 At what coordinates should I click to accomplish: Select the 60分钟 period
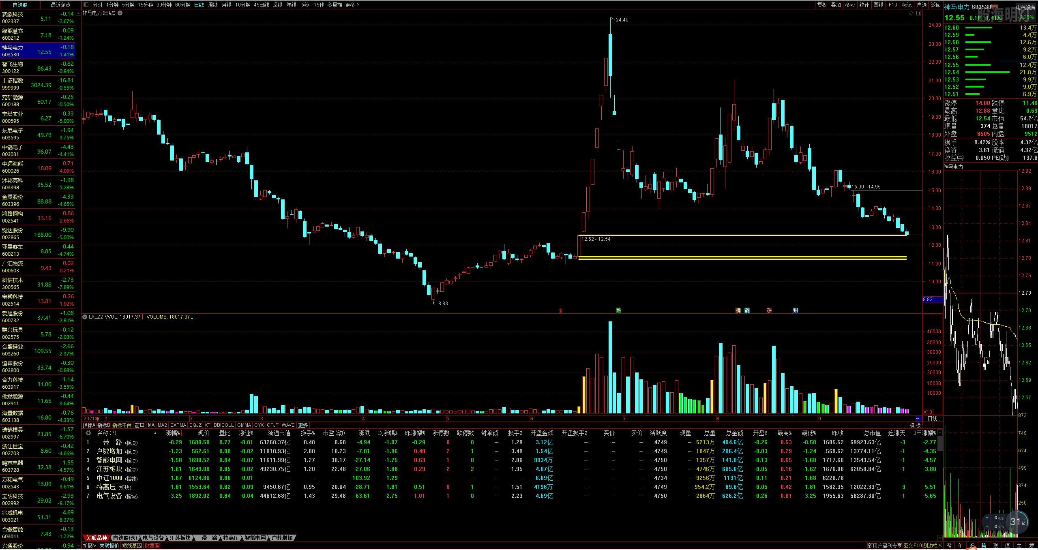coord(183,5)
